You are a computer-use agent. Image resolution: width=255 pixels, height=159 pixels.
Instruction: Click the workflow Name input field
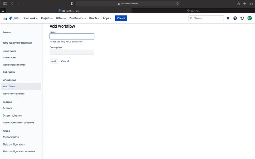[x=72, y=36]
